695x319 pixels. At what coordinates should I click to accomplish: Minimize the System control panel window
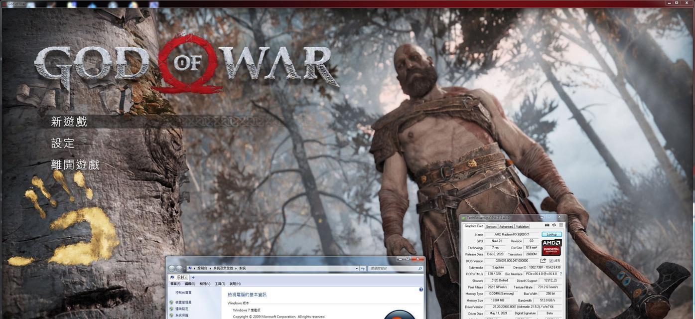(400, 259)
